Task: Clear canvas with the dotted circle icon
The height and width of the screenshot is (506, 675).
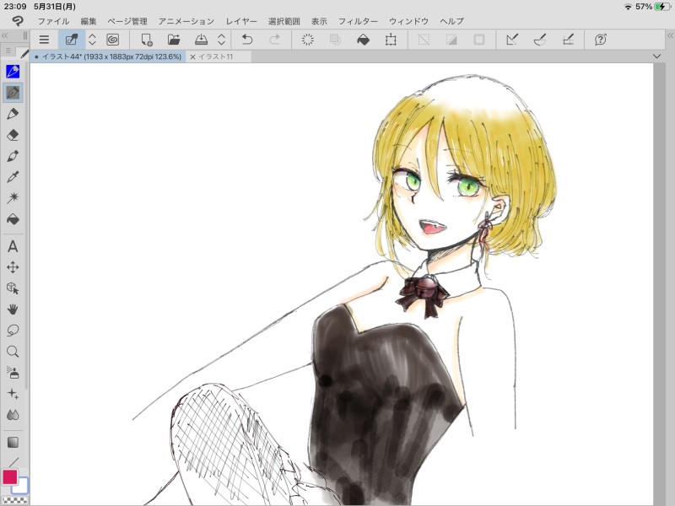Action: coord(307,40)
